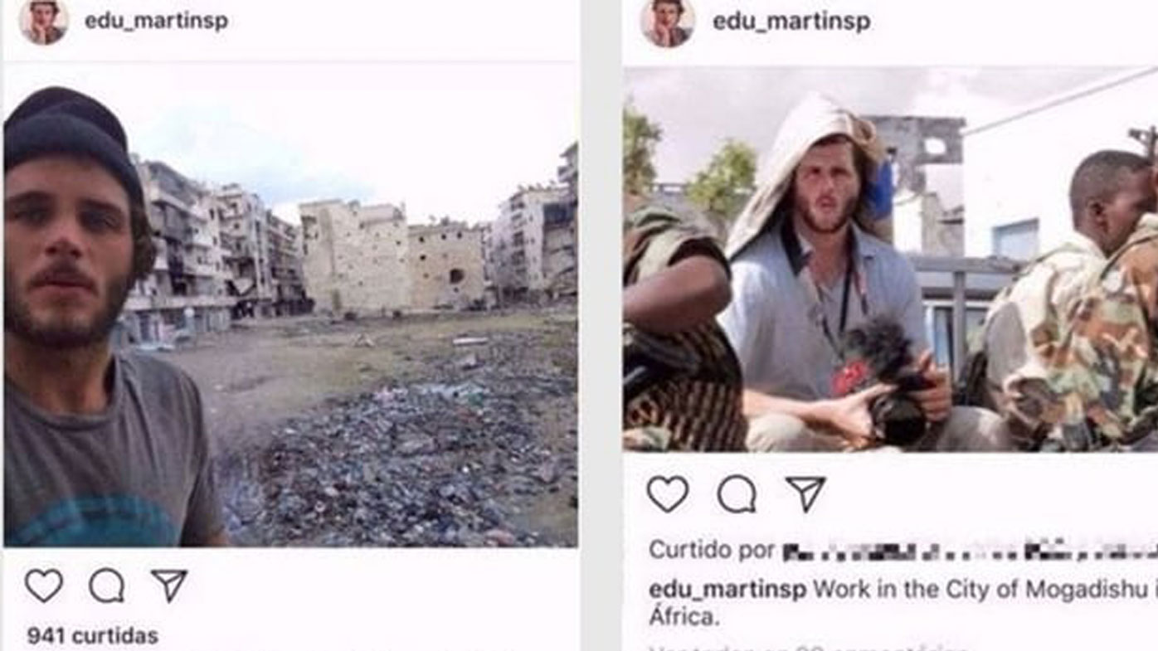
Task: Tap the heart icon under the Mogadishu post
Action: (668, 494)
